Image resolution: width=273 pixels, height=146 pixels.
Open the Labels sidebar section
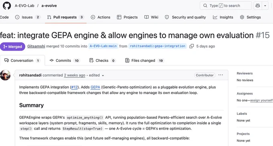[242, 114]
